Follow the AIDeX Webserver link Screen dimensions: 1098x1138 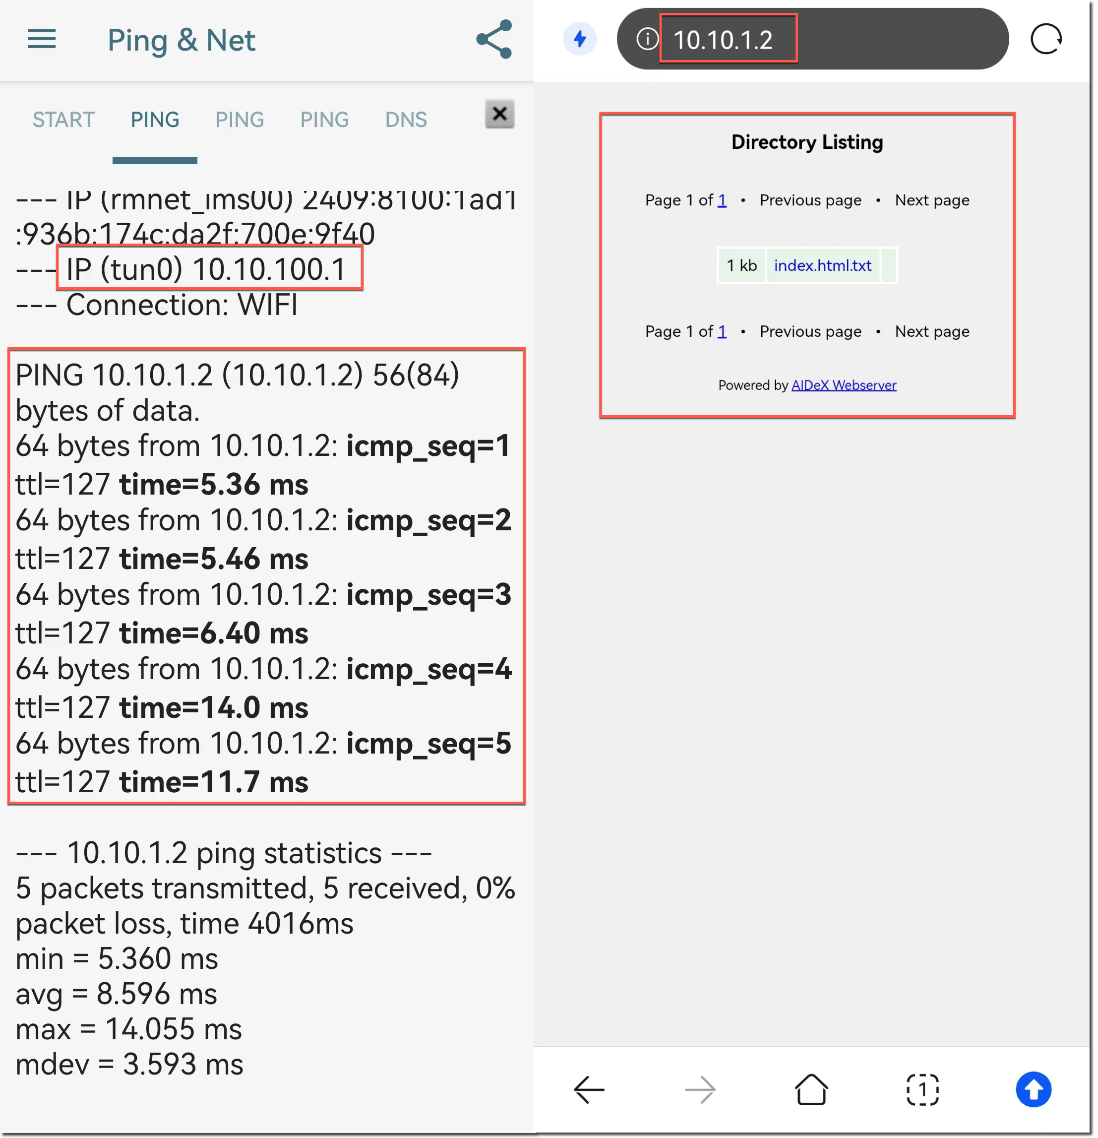tap(845, 385)
